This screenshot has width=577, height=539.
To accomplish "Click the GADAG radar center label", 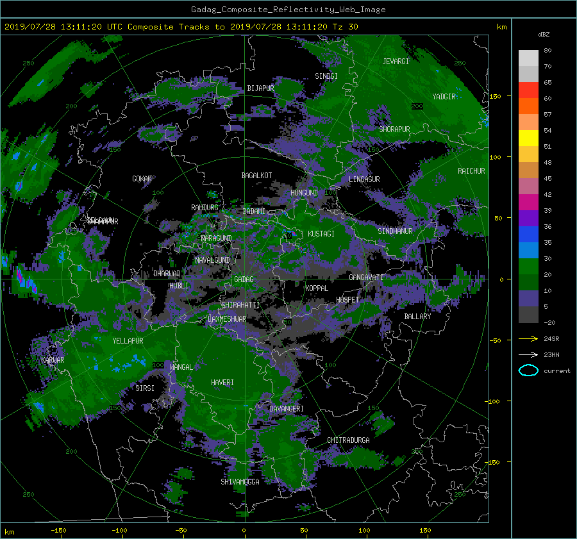I will (x=244, y=279).
